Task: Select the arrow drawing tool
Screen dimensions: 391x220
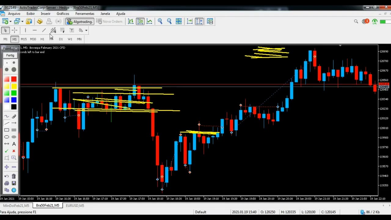Action: (14, 123)
